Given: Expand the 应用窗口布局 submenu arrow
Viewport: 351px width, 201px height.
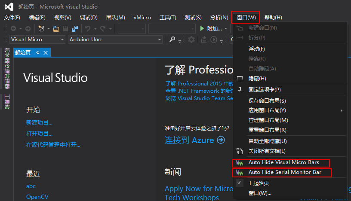Looking at the screenshot, I should click(342, 110).
